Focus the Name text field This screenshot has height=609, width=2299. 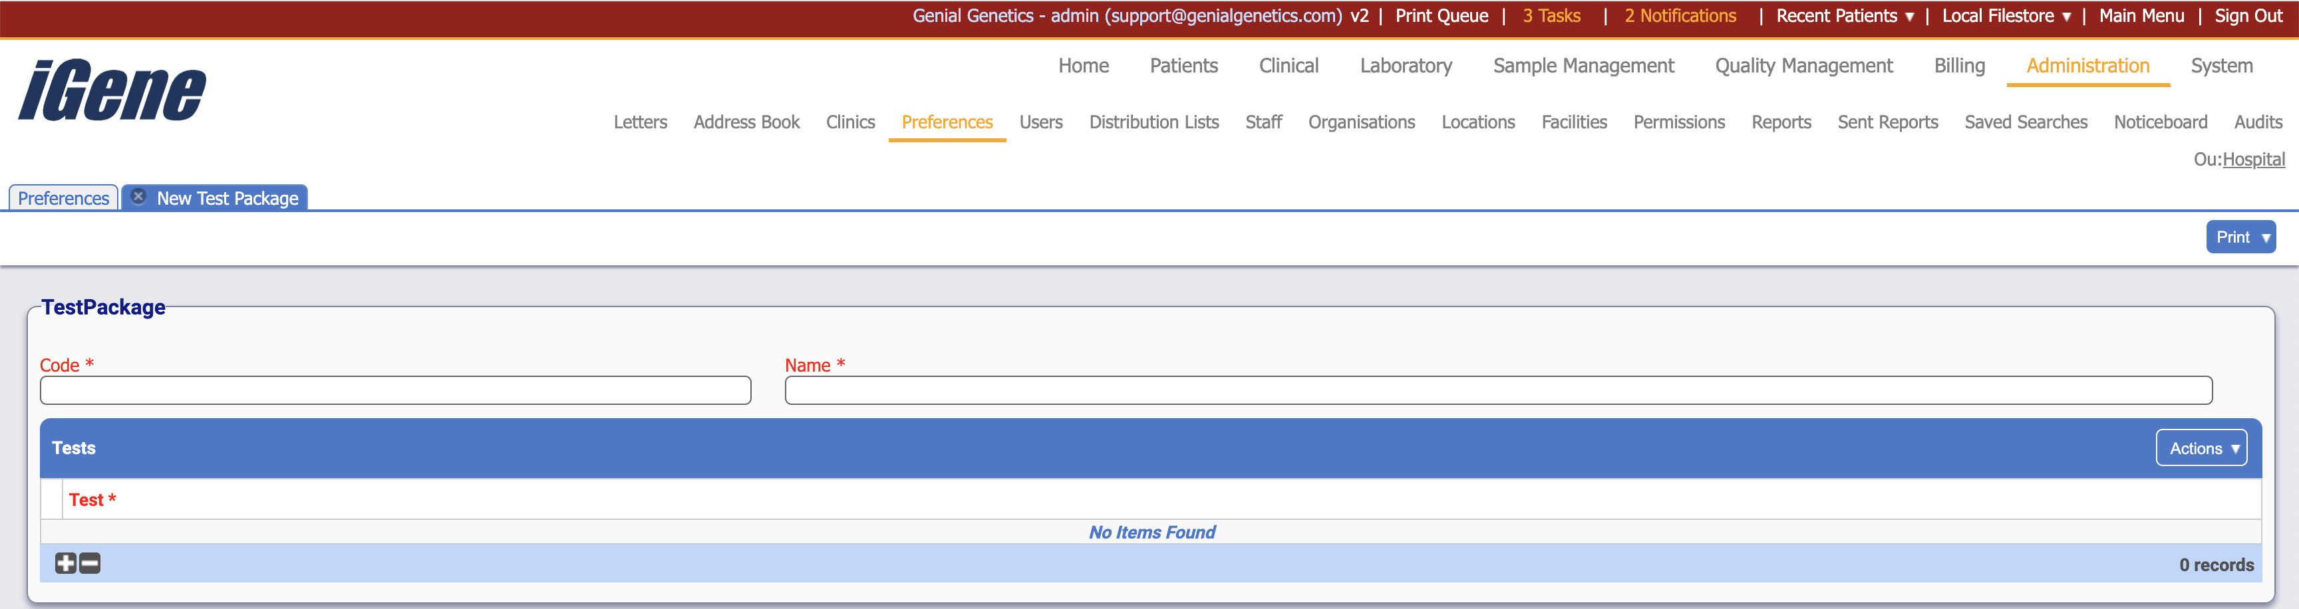coord(1497,390)
